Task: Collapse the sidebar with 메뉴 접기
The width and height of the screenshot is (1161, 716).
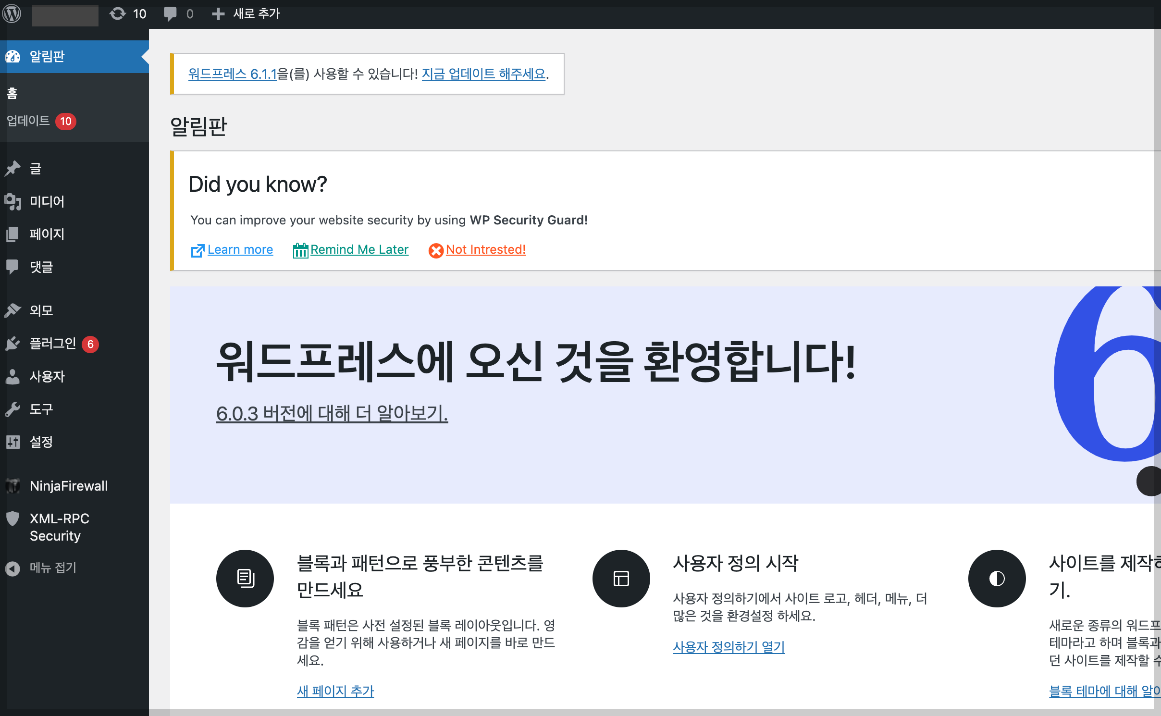Action: [52, 568]
